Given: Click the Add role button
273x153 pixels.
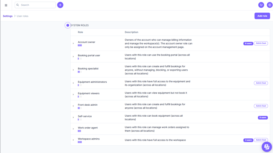Looking at the screenshot, I should tap(262, 16).
